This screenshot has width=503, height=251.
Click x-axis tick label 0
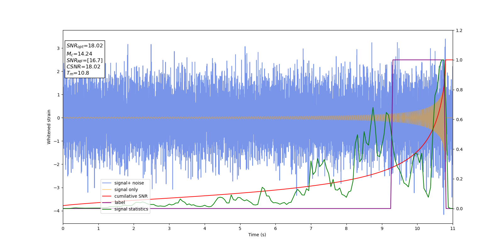tap(63, 228)
